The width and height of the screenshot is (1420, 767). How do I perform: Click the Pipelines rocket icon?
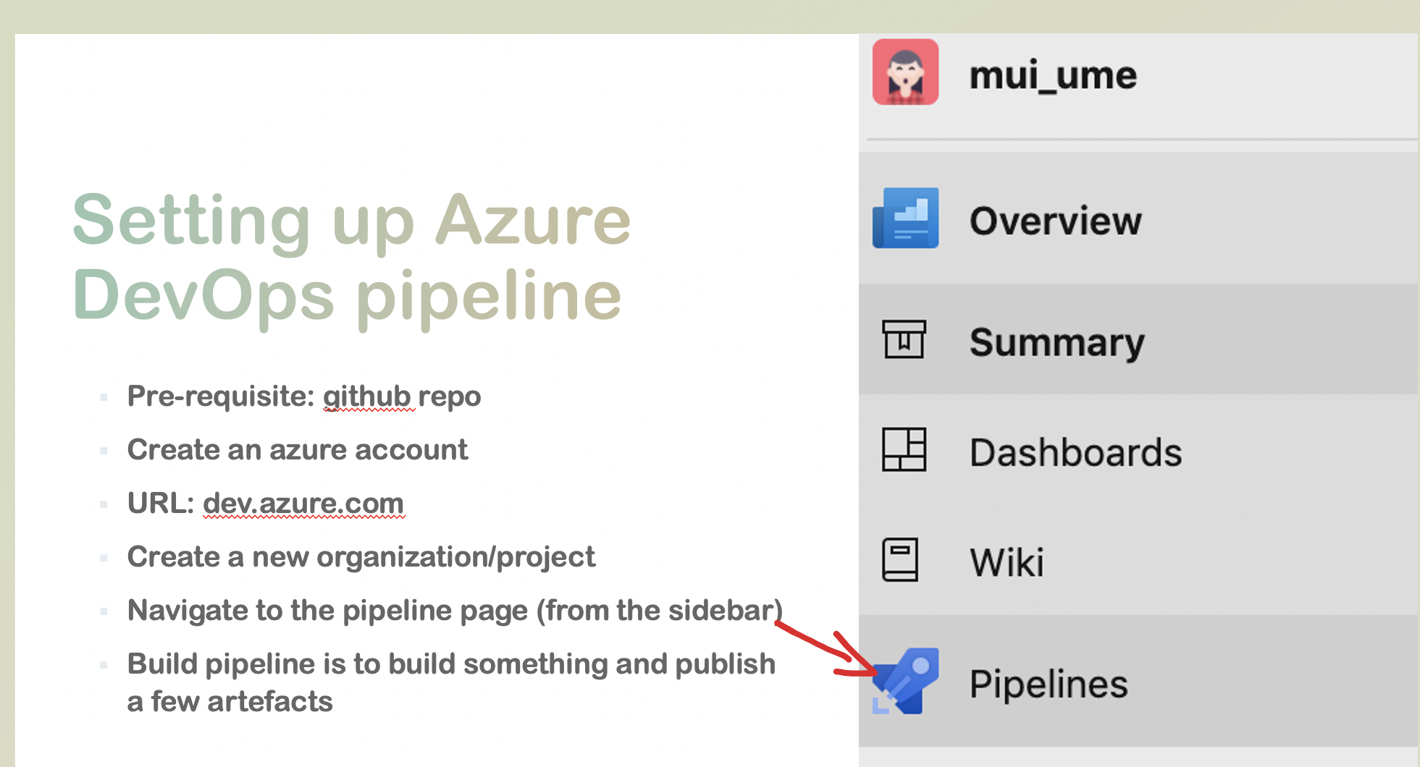(905, 681)
